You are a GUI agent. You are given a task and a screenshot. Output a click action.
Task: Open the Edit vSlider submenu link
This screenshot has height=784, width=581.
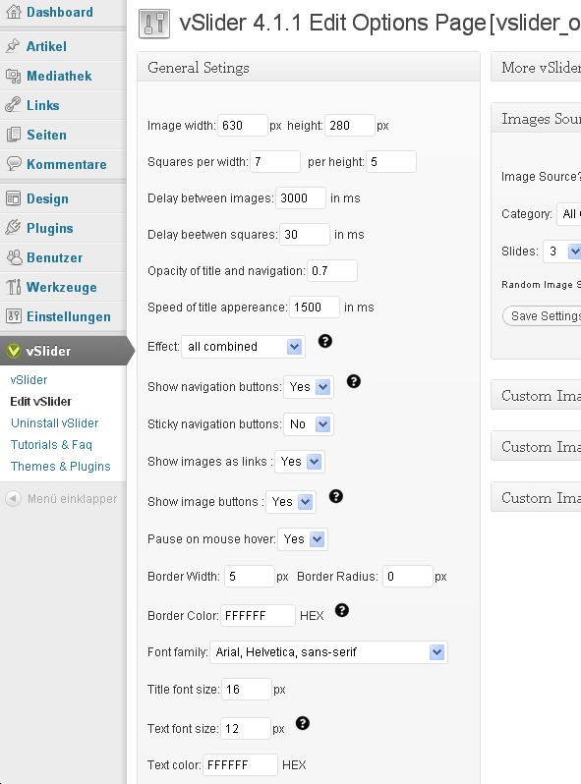click(x=40, y=402)
